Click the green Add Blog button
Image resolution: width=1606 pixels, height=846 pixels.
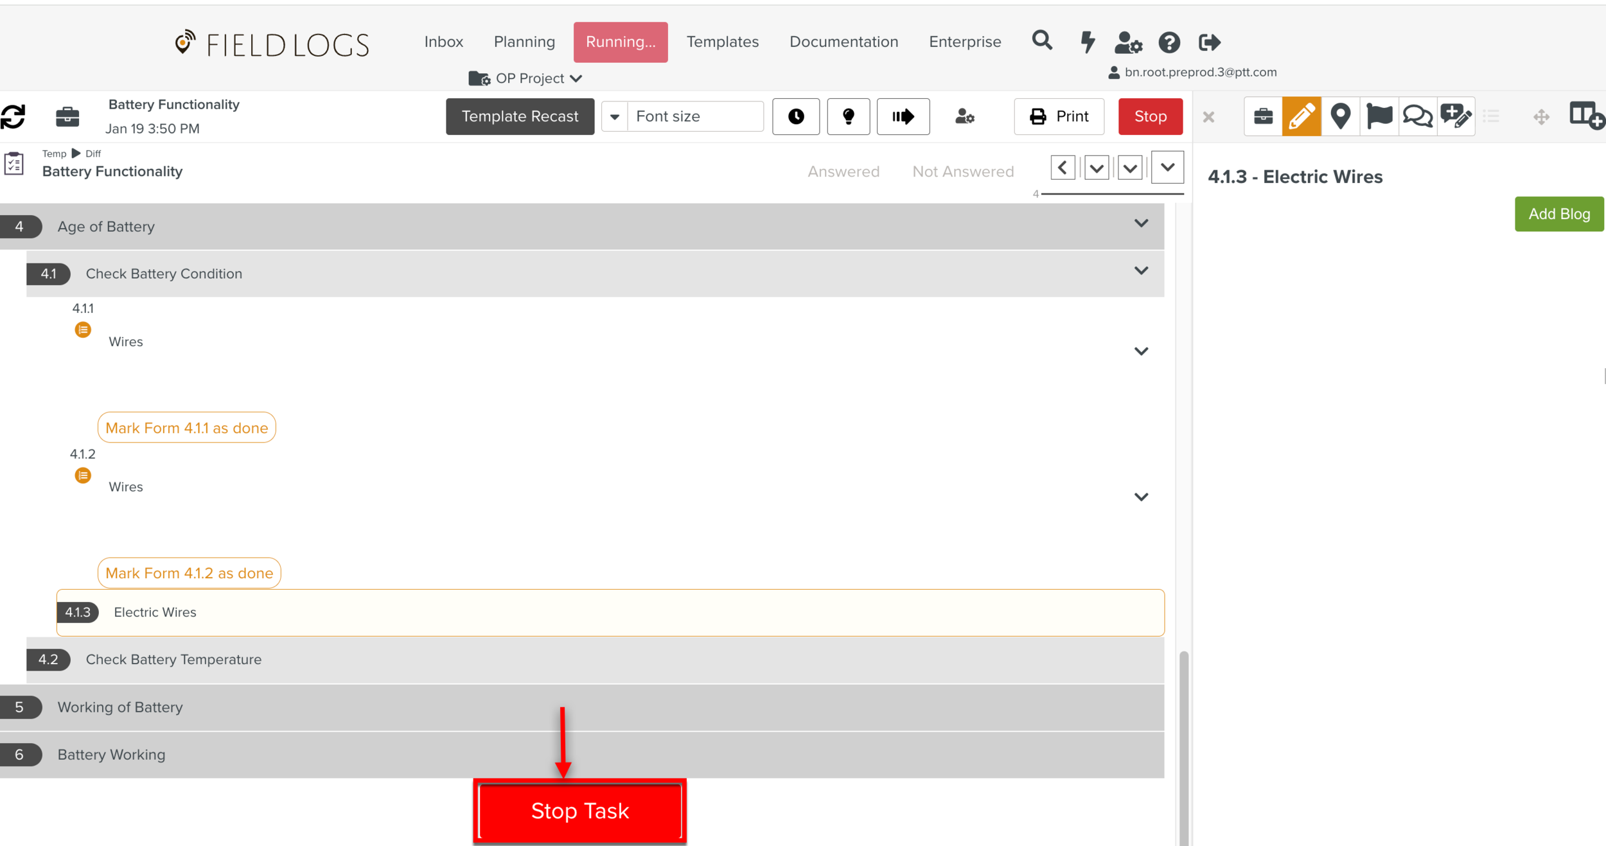(x=1558, y=214)
